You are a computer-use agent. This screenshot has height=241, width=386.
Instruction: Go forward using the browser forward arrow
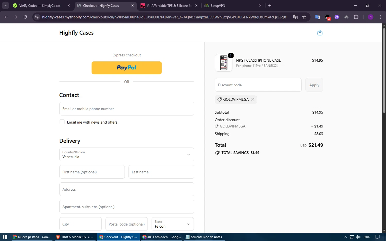pos(16,17)
